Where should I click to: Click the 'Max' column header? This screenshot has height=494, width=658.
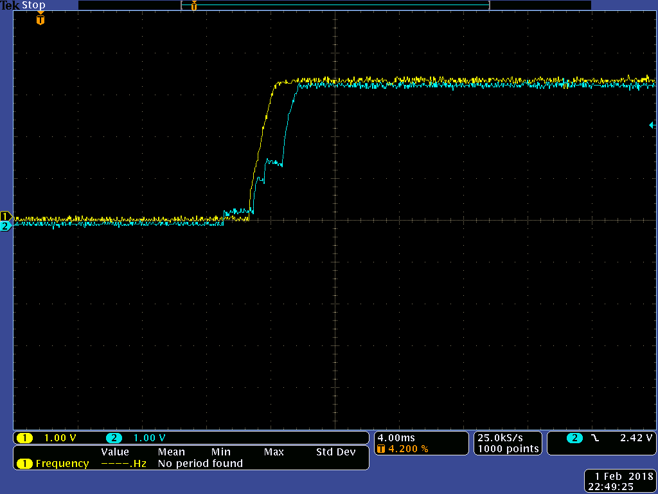274,452
